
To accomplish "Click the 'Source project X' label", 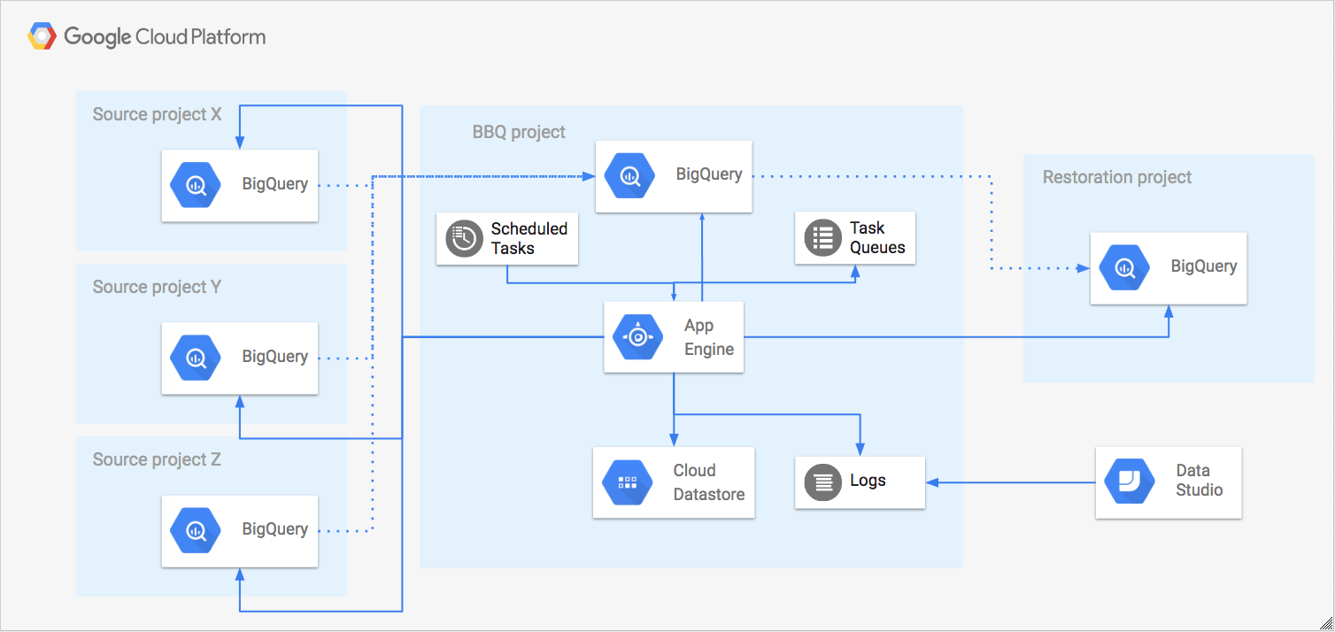I will pyautogui.click(x=157, y=114).
